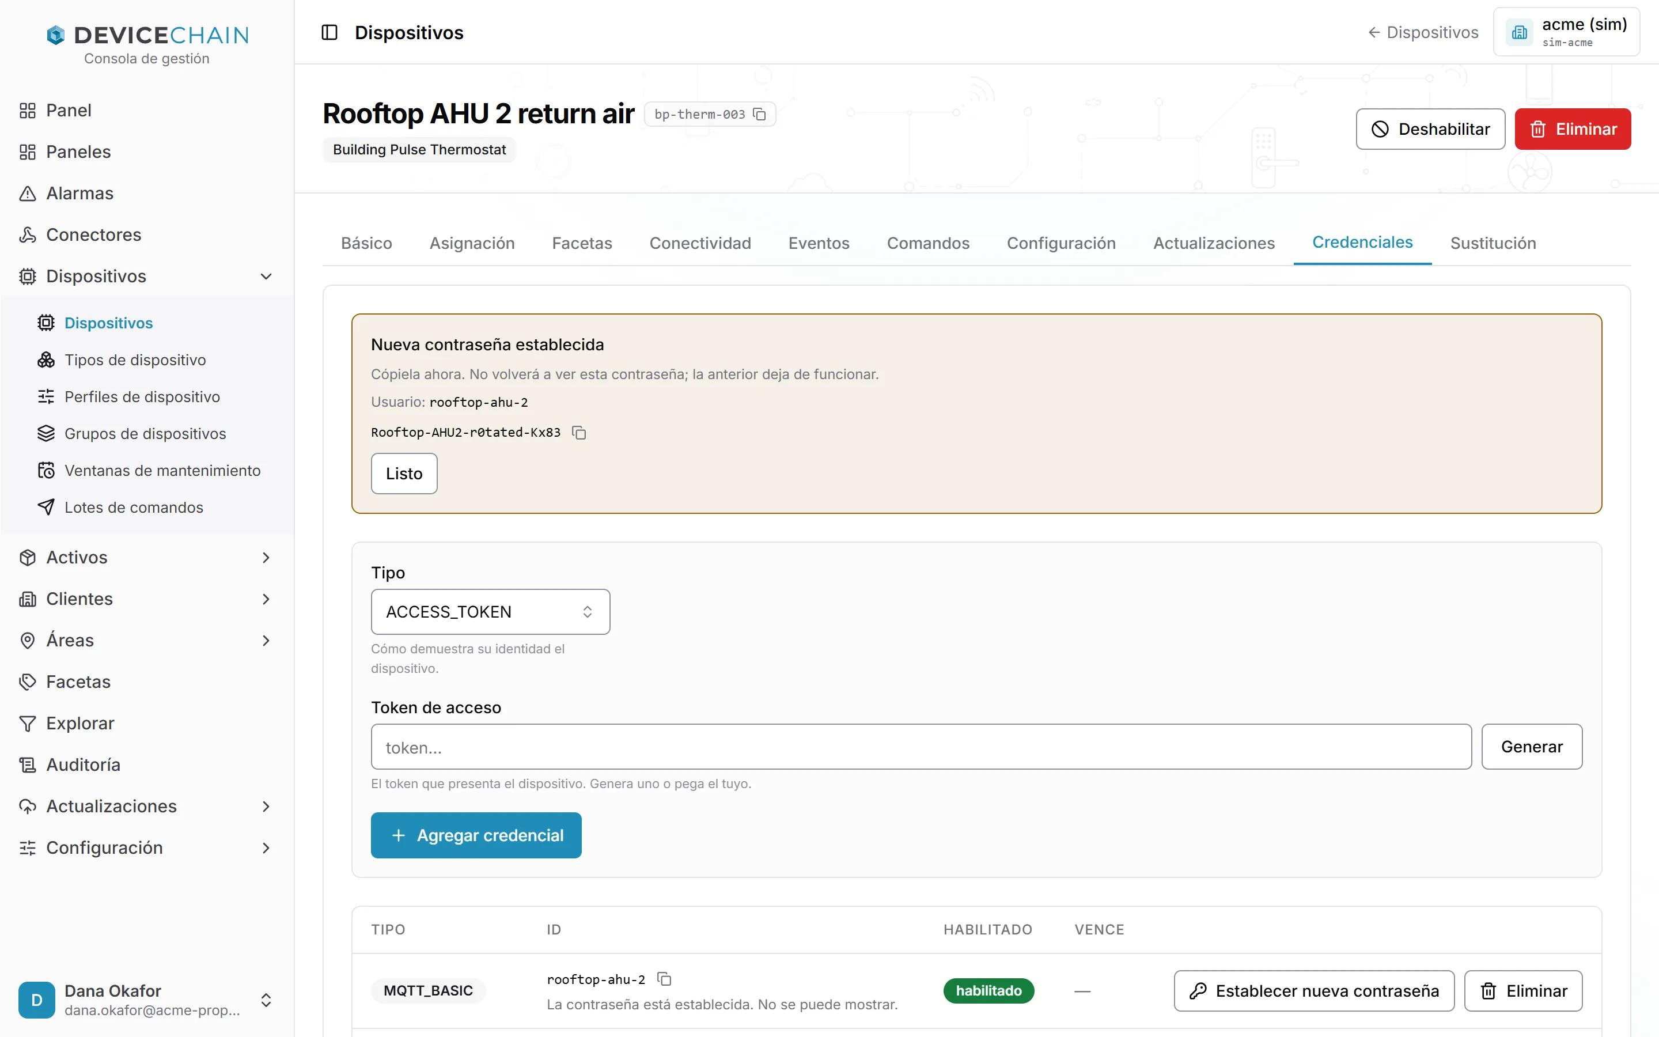1659x1037 pixels.
Task: Toggle the sidebar panel icon
Action: (x=329, y=32)
